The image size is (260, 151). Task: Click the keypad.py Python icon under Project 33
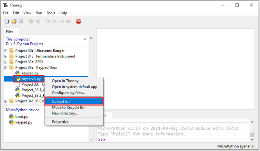pos(18,73)
